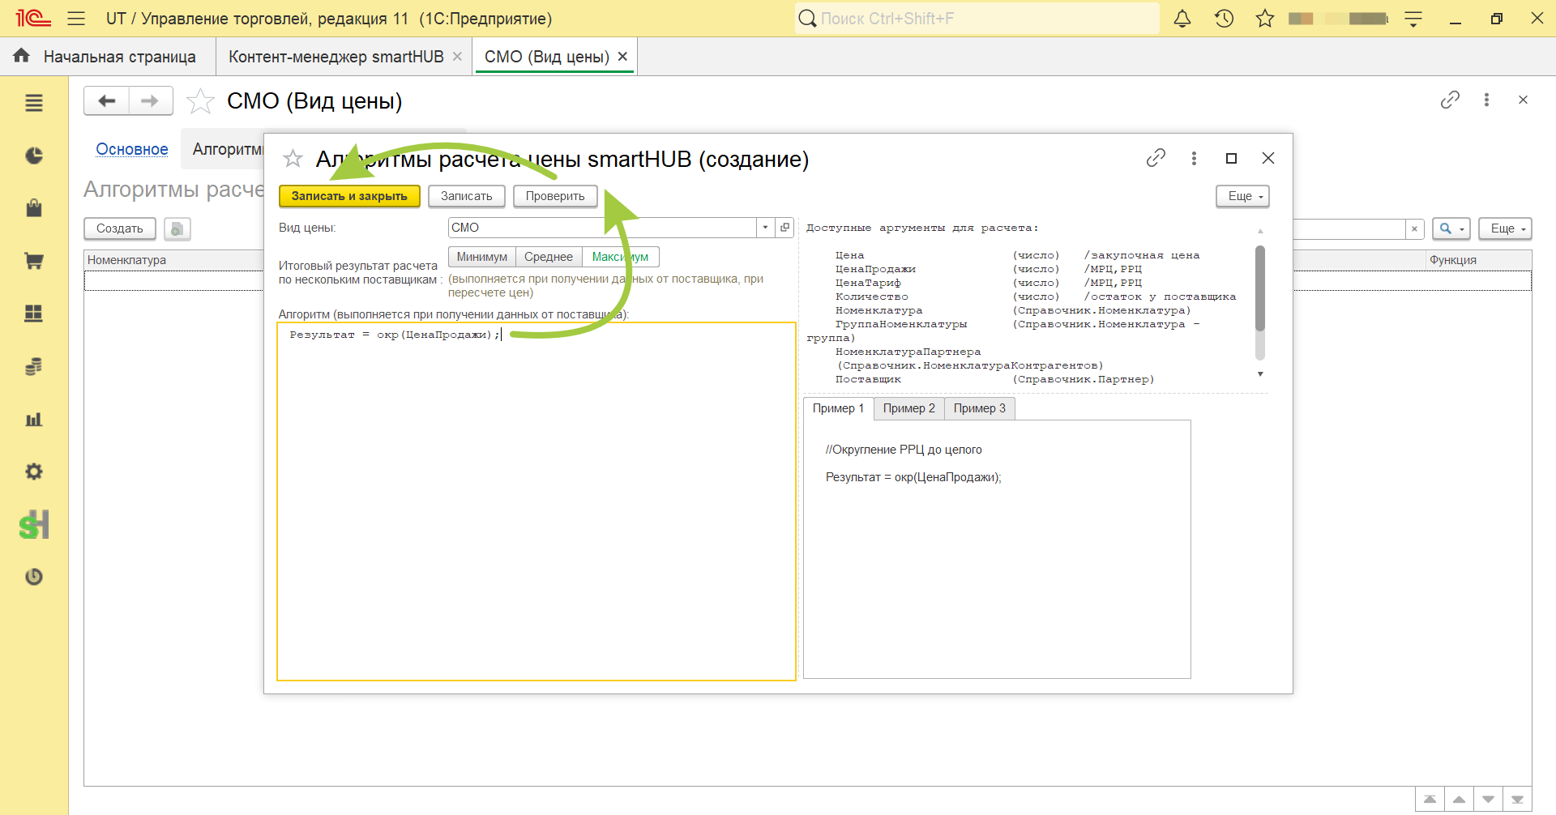
Task: Switch to Контент-менеджер smartHUB tab
Action: [x=336, y=57]
